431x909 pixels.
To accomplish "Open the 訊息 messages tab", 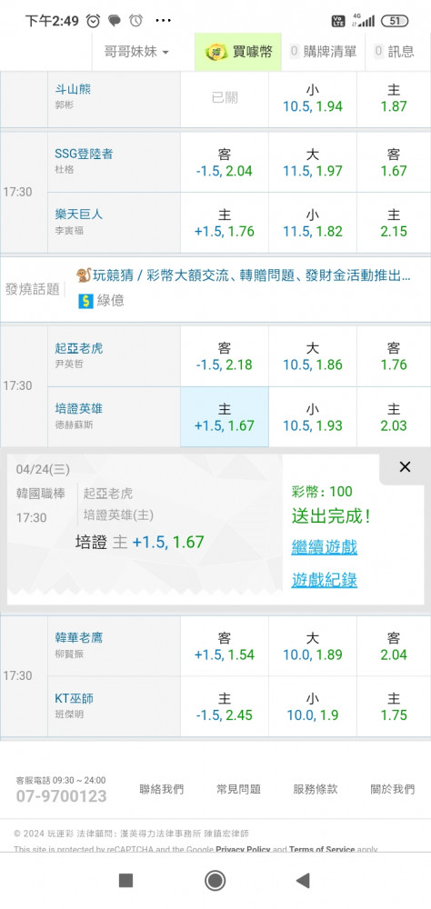I will click(395, 52).
